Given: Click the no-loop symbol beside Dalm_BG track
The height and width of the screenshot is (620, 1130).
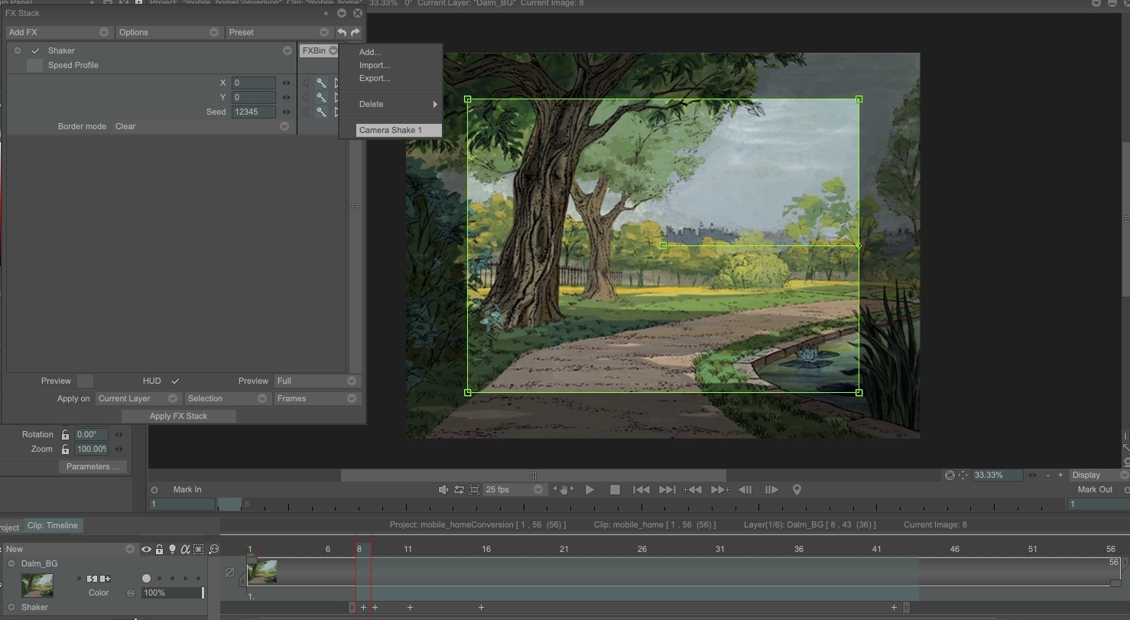Looking at the screenshot, I should coord(229,571).
